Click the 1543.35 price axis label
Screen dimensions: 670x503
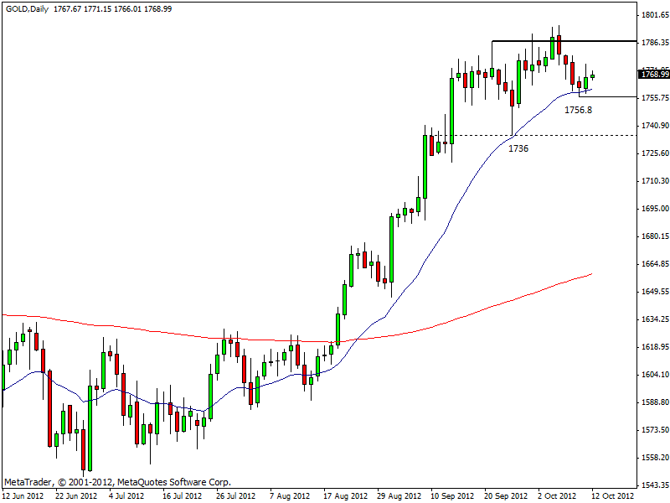point(654,485)
